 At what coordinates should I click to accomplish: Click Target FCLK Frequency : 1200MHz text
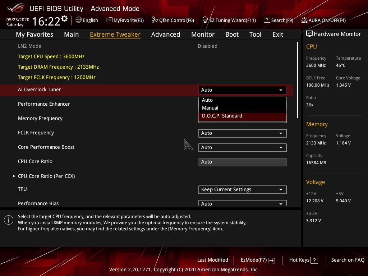coord(57,77)
